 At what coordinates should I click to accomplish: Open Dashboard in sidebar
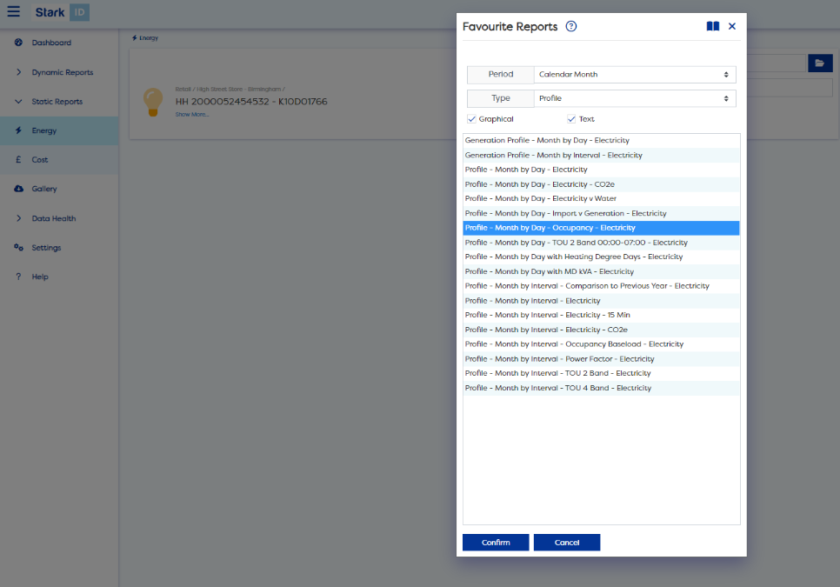[51, 43]
